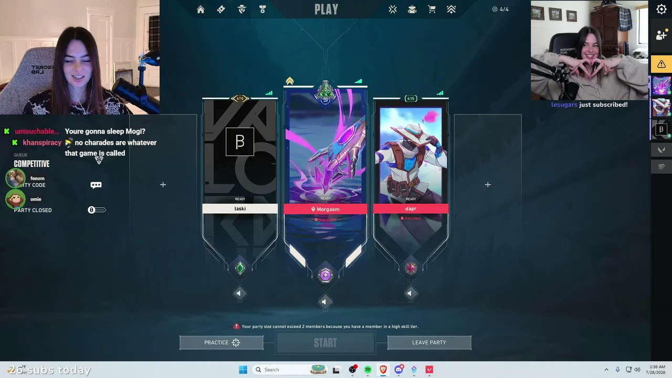The height and width of the screenshot is (378, 672).
Task: Click the Leave Party button
Action: click(x=429, y=343)
